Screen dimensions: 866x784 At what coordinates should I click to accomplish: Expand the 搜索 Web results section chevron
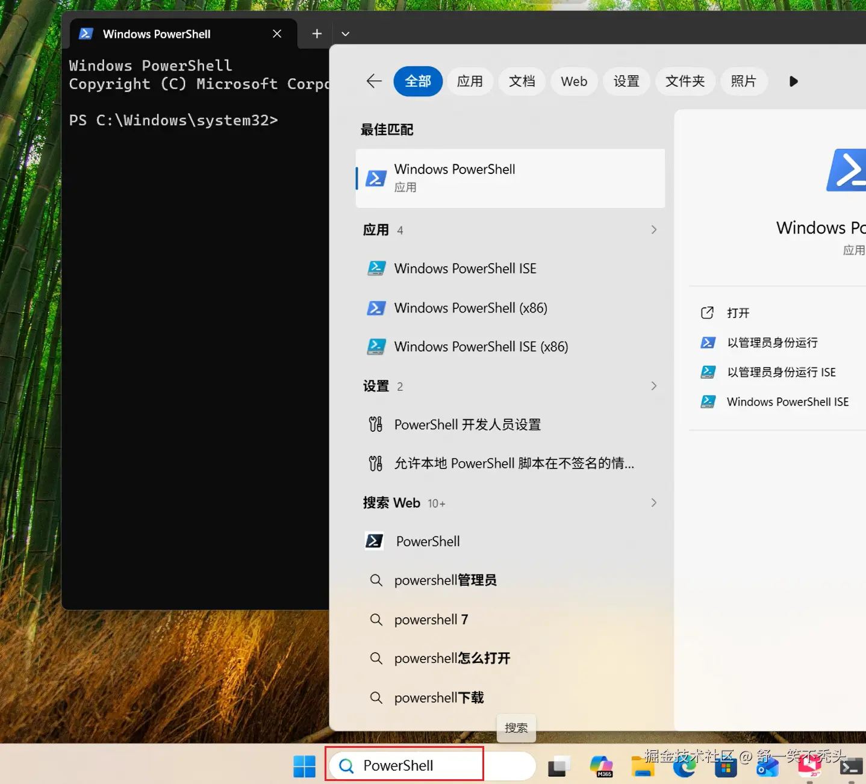654,503
